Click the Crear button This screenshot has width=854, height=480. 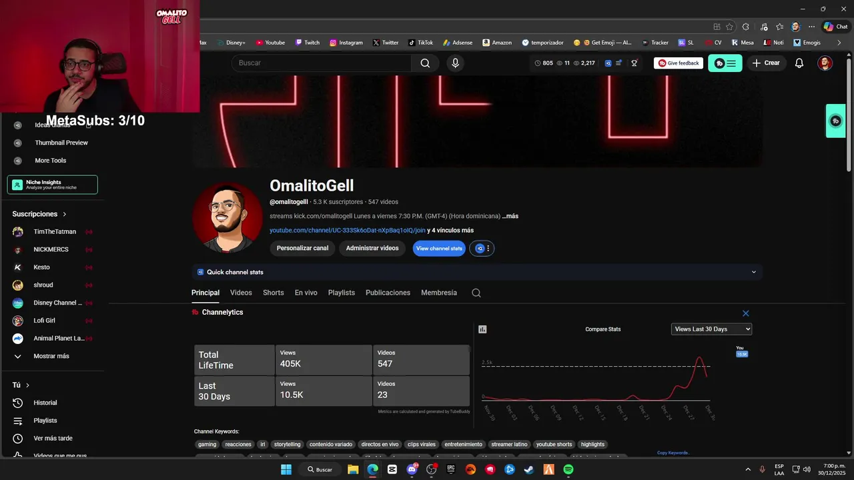[766, 63]
